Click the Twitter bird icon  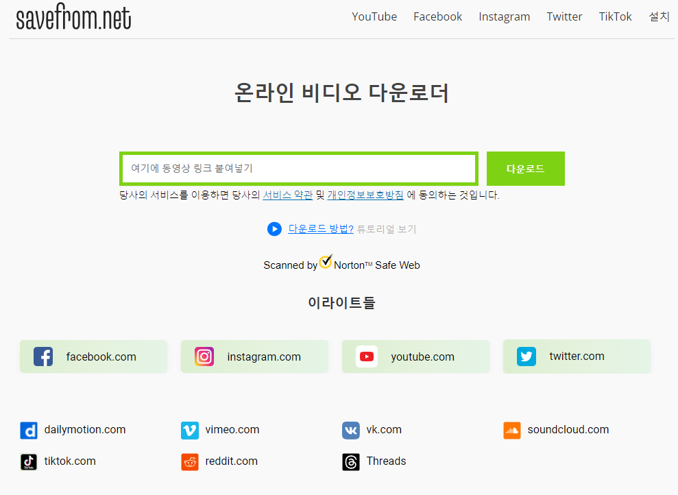(526, 357)
